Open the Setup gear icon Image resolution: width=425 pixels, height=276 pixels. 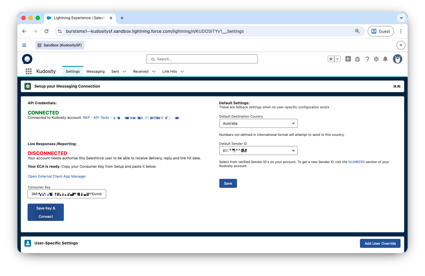(x=376, y=59)
